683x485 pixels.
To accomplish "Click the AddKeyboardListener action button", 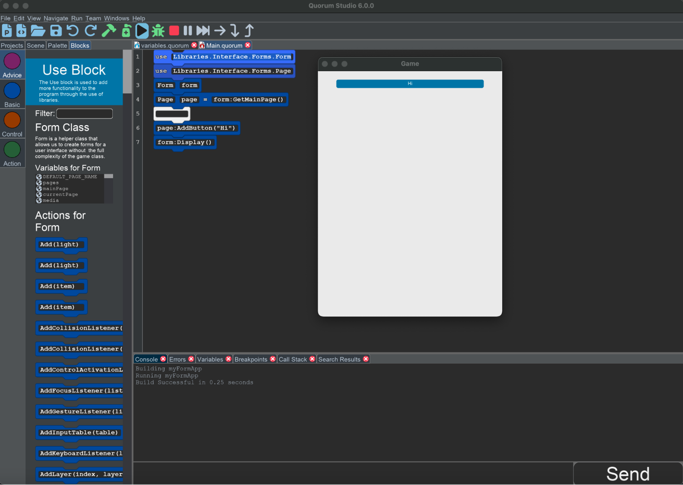I will pyautogui.click(x=81, y=453).
